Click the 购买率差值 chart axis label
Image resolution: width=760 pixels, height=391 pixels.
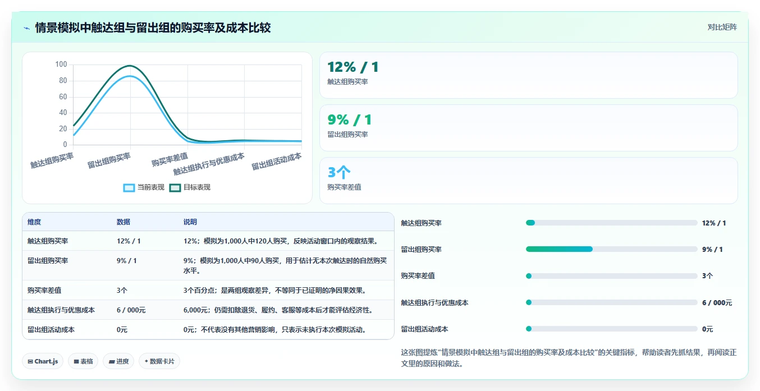170,160
